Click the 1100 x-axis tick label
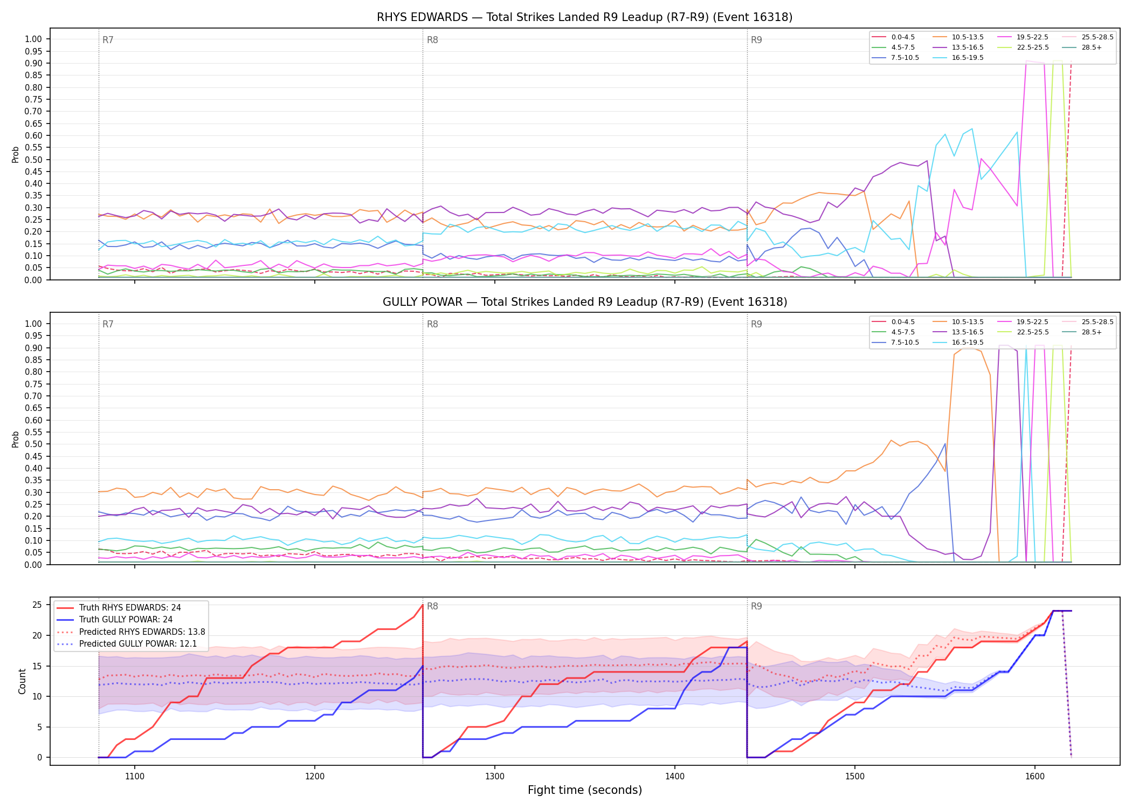 [x=135, y=777]
